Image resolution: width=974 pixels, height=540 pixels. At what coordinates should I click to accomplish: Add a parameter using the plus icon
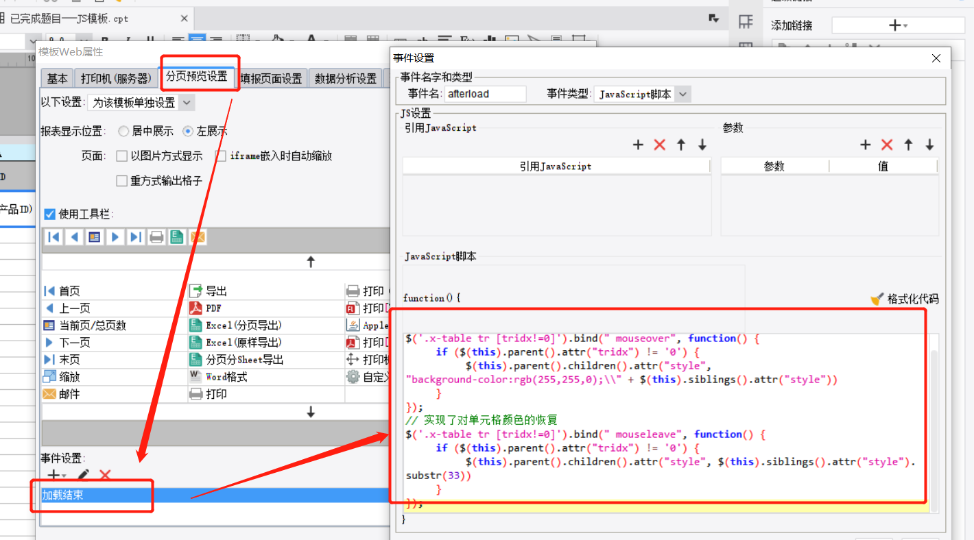(866, 145)
